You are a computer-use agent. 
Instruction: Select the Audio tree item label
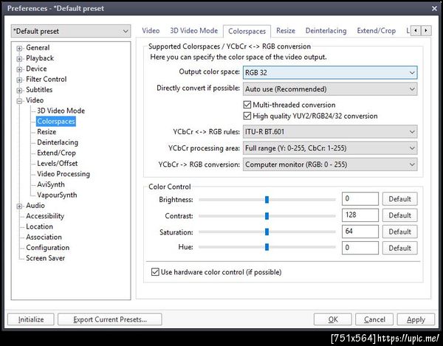pos(35,206)
